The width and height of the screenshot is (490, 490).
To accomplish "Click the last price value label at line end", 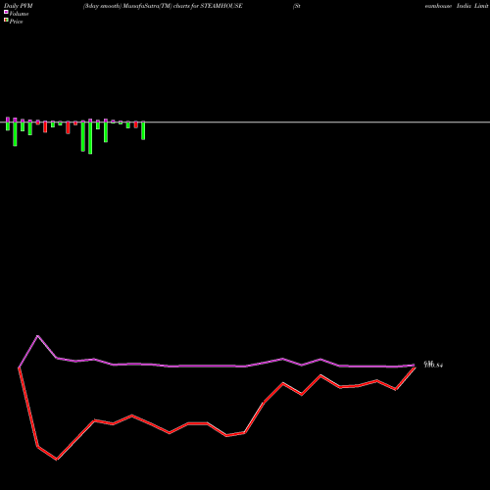I will pos(433,365).
